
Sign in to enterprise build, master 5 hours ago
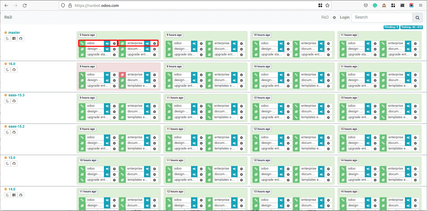coord(147,43)
